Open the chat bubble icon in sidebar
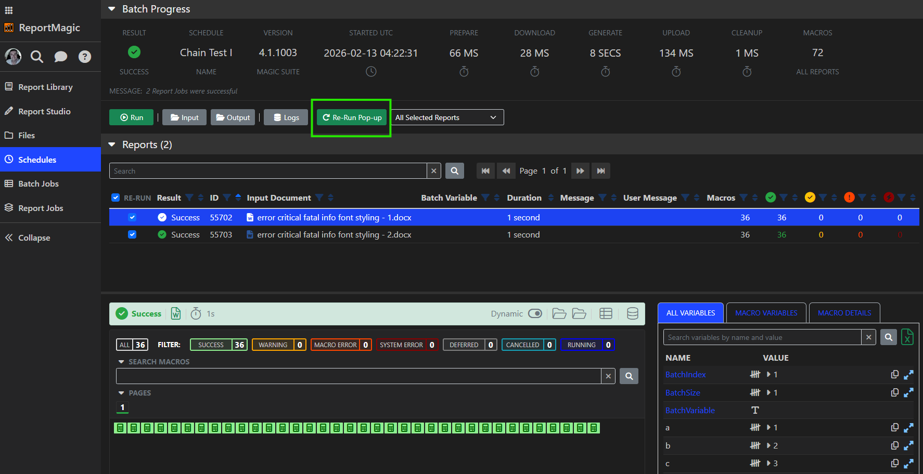The image size is (923, 474). tap(61, 56)
